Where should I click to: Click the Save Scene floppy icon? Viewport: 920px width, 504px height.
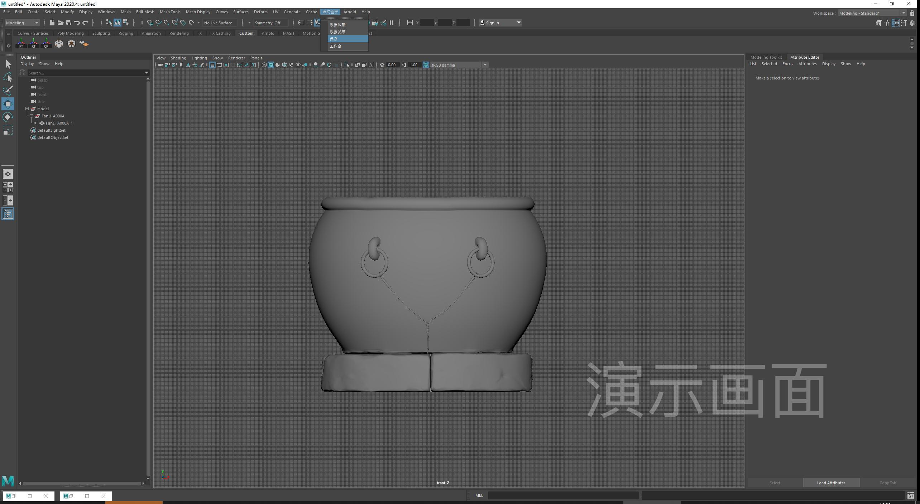point(68,23)
